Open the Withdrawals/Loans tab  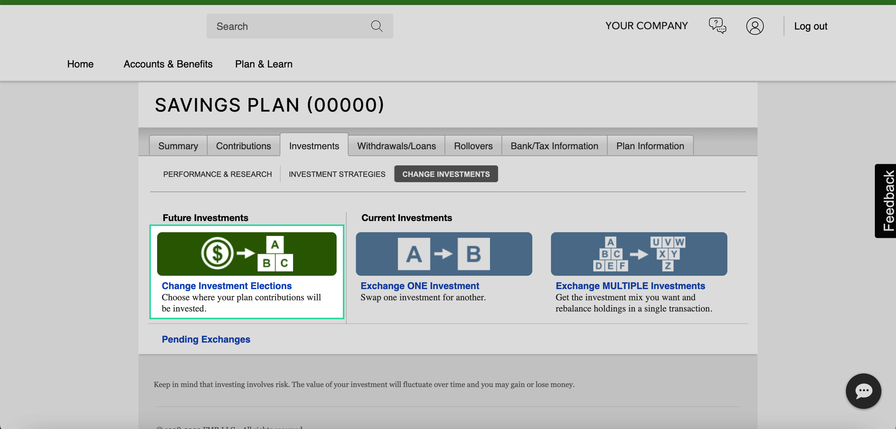point(397,145)
